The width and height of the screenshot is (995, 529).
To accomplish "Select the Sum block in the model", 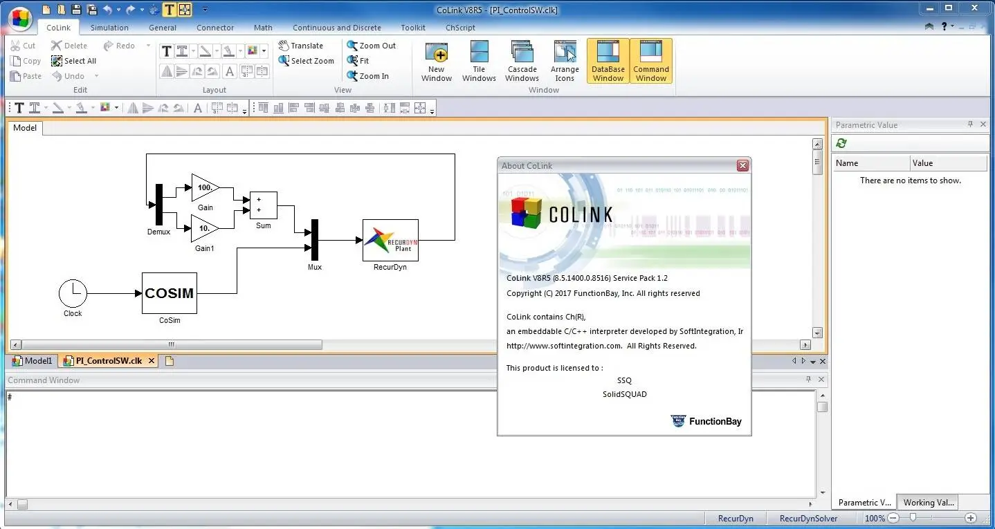I will click(263, 205).
